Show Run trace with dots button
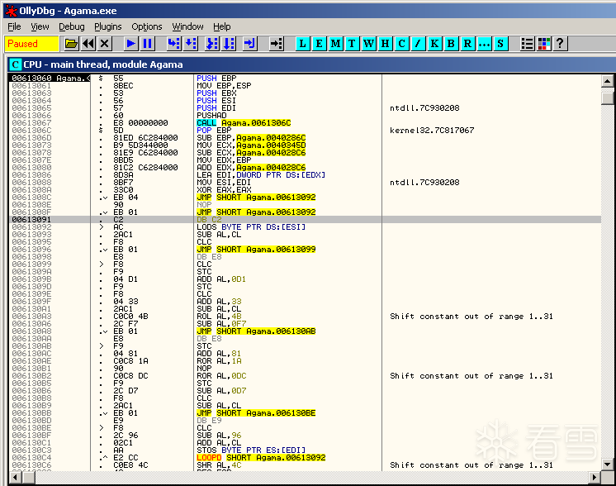Viewport: 616px width, 486px height. pos(484,43)
